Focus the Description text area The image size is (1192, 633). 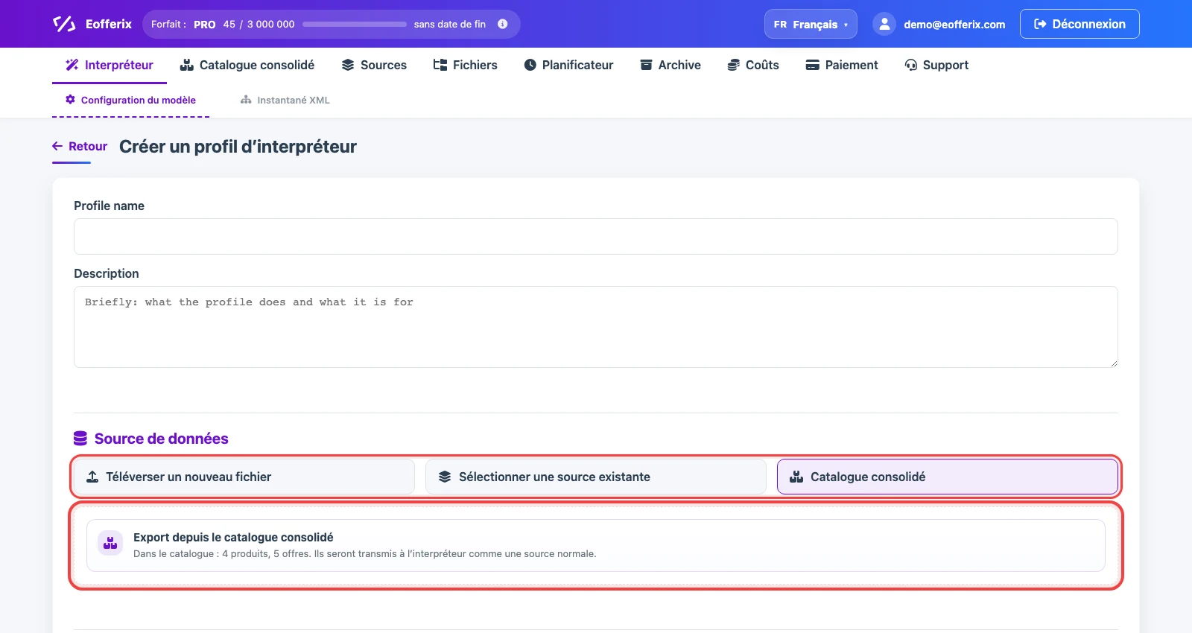[x=596, y=327]
